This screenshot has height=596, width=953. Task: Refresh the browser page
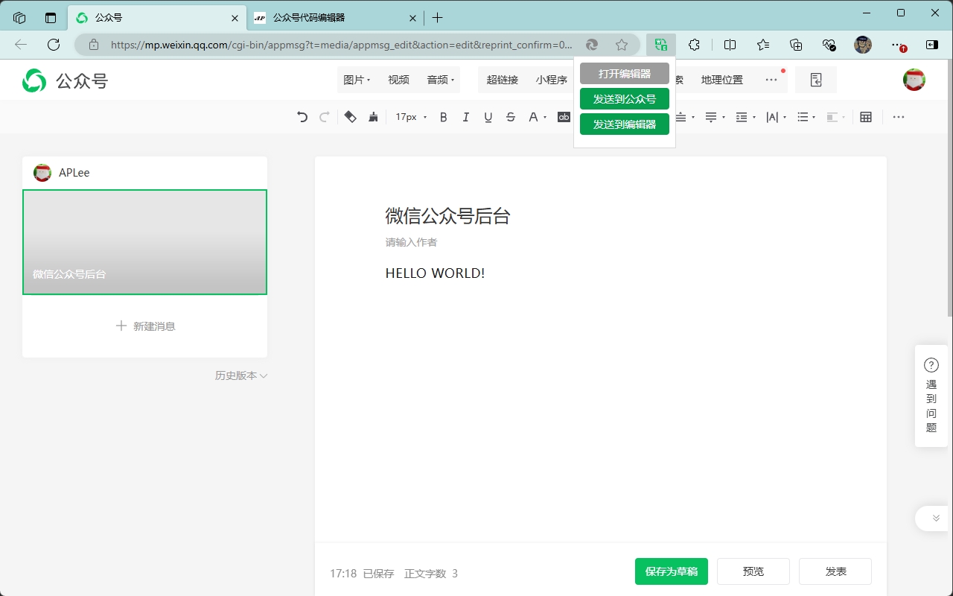54,45
